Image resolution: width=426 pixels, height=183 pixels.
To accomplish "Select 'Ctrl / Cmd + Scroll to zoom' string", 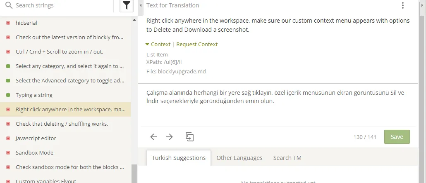I will (x=65, y=52).
